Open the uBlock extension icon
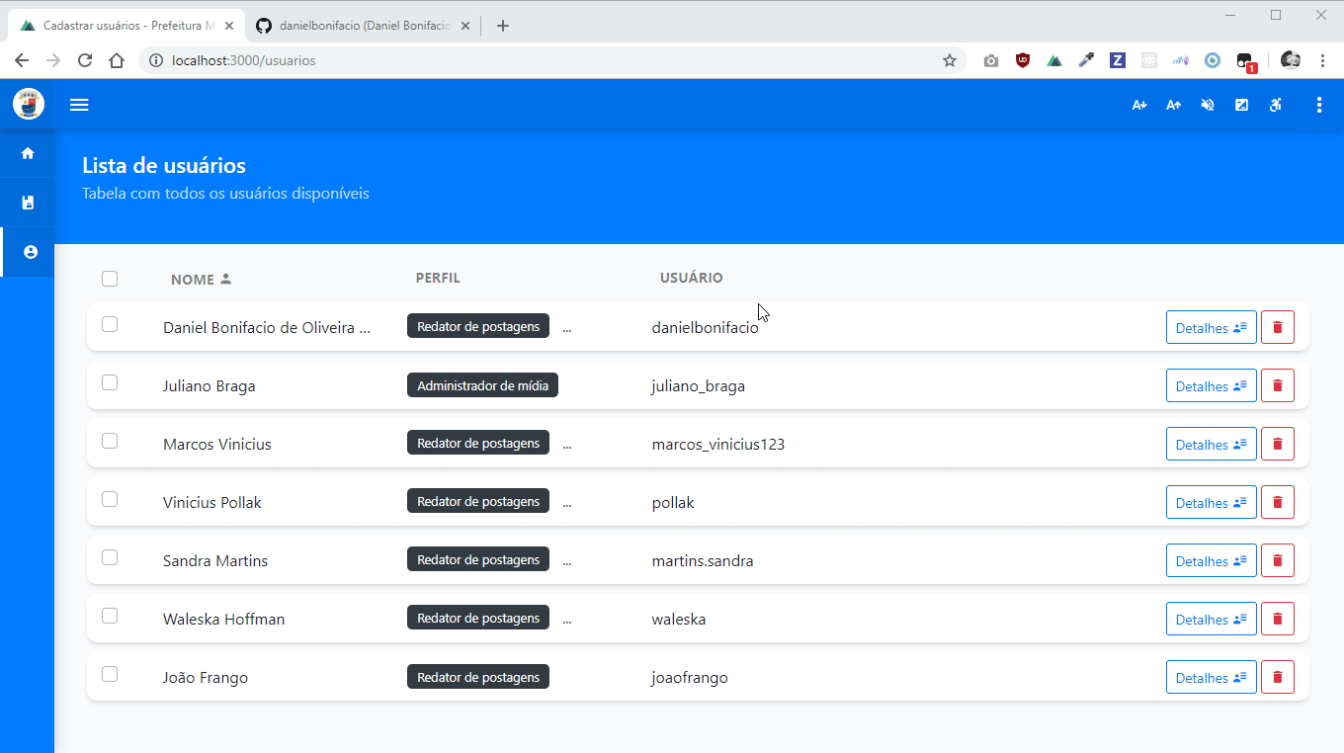The width and height of the screenshot is (1344, 753). click(1023, 60)
